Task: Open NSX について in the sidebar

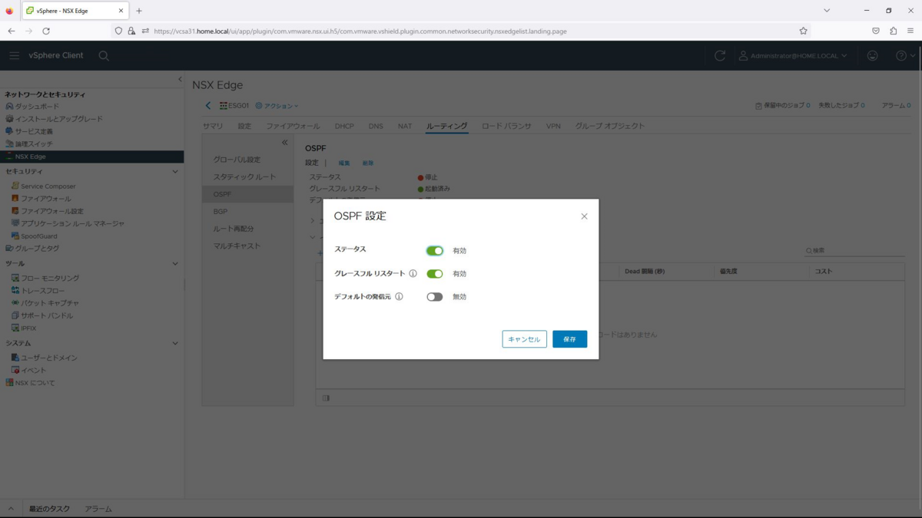Action: 35,383
